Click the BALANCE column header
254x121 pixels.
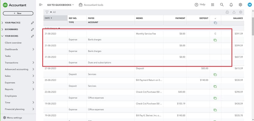coord(238,18)
